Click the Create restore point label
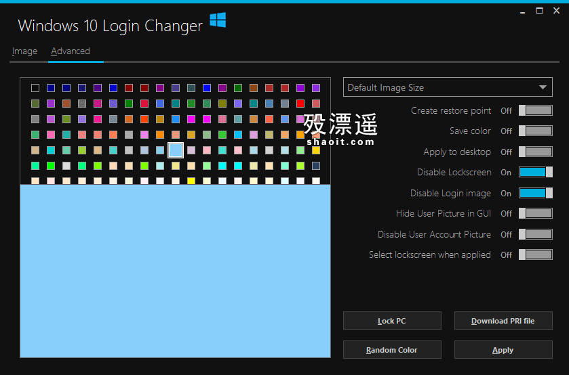 pyautogui.click(x=451, y=110)
